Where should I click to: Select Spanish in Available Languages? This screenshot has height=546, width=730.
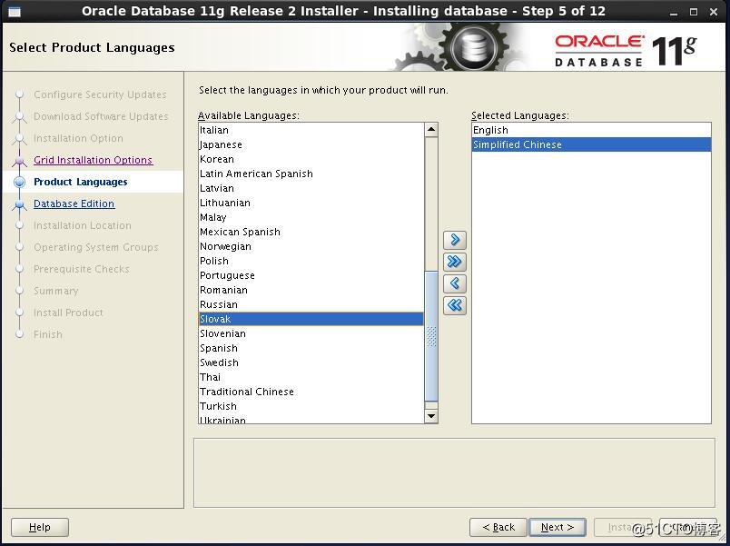click(311, 348)
